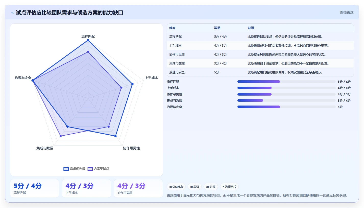
Task: Click the page title 试点评估应比较团队需求
Action: pyautogui.click(x=69, y=12)
